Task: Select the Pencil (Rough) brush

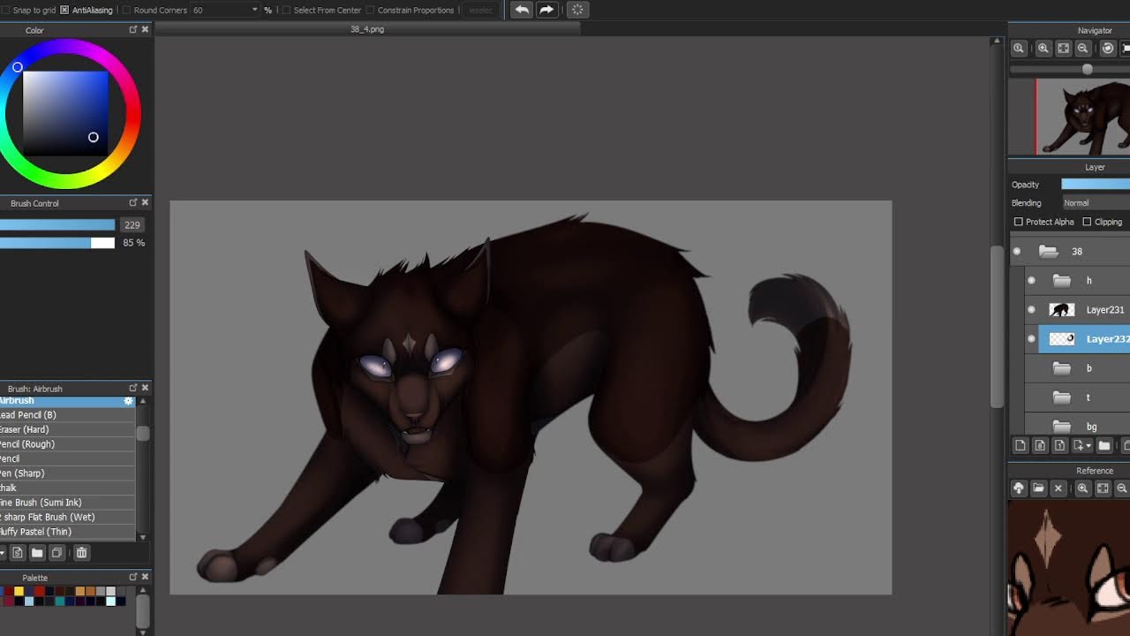Action: [x=67, y=444]
